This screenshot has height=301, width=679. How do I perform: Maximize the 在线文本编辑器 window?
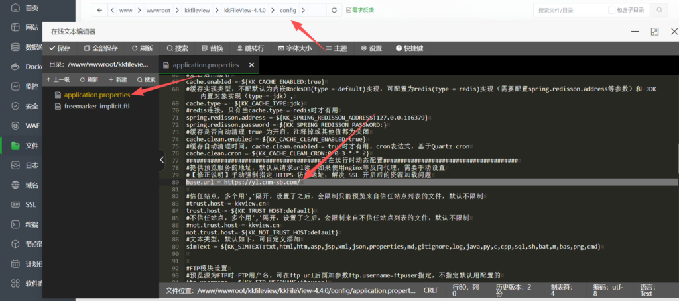pyautogui.click(x=654, y=32)
